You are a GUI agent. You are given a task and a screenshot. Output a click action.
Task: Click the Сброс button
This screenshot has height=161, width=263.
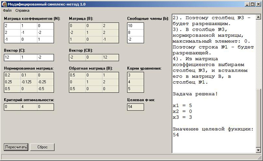point(43,147)
